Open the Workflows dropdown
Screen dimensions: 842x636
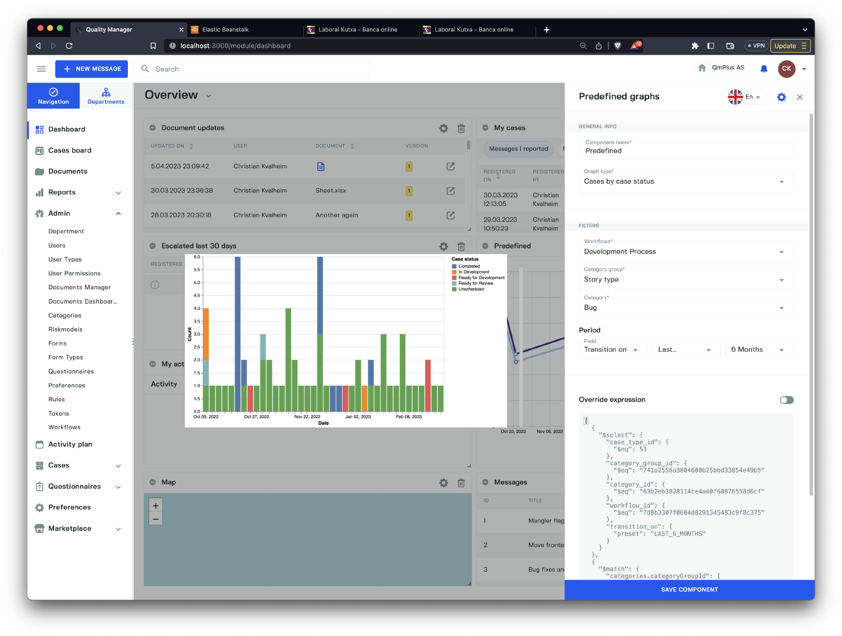(686, 252)
